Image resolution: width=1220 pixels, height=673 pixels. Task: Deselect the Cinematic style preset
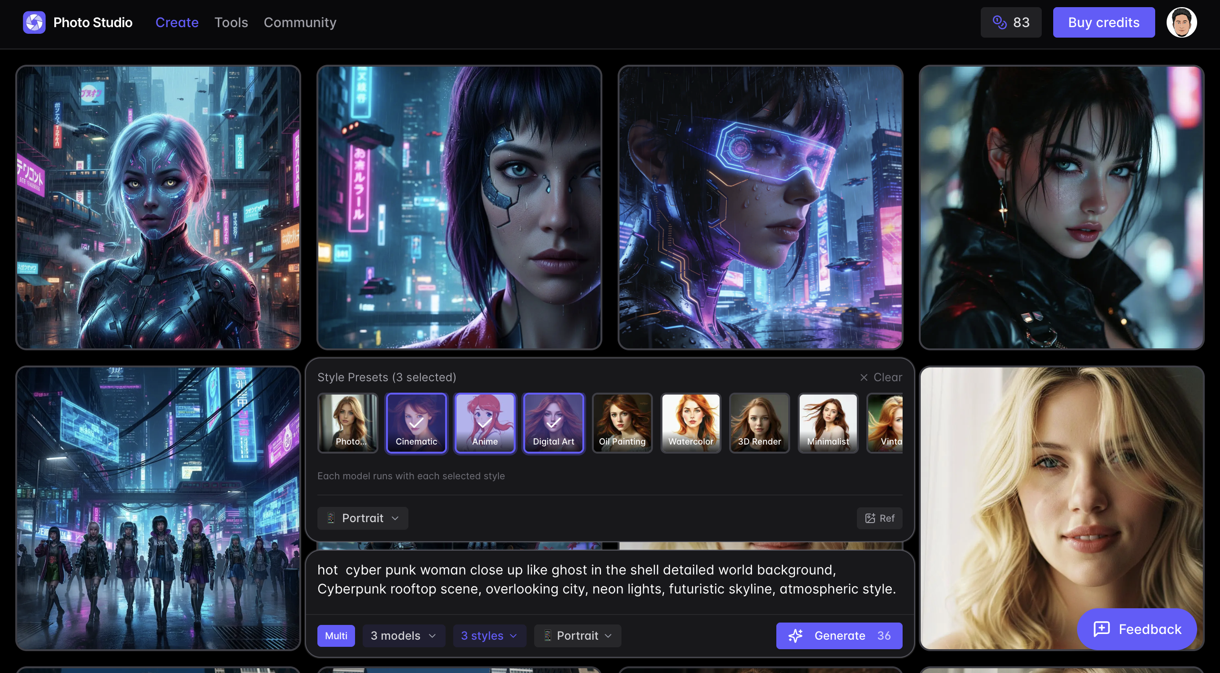pos(416,423)
